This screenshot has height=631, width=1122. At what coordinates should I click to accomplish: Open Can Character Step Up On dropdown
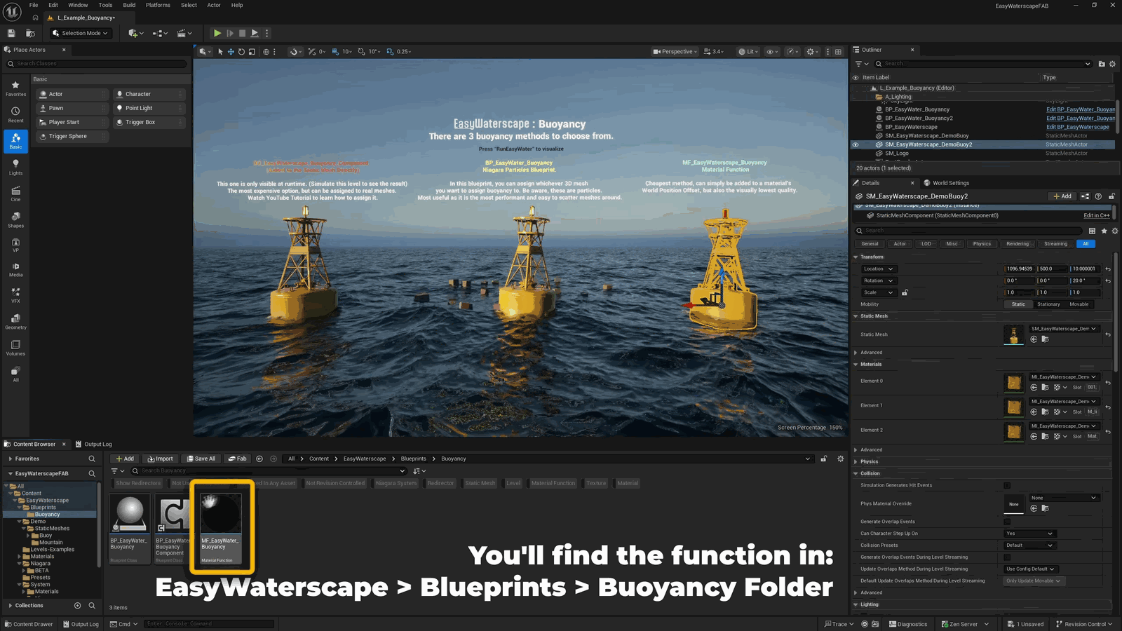click(x=1029, y=534)
